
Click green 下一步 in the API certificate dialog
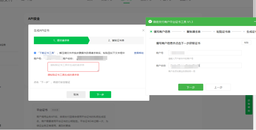tap(100, 94)
